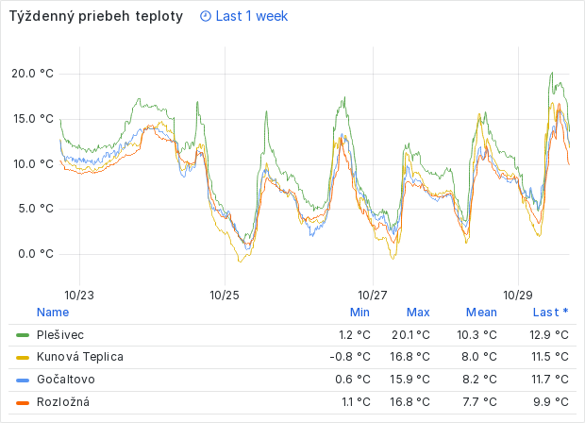
Task: Toggle visibility of the Plešivec series
Action: click(x=61, y=335)
